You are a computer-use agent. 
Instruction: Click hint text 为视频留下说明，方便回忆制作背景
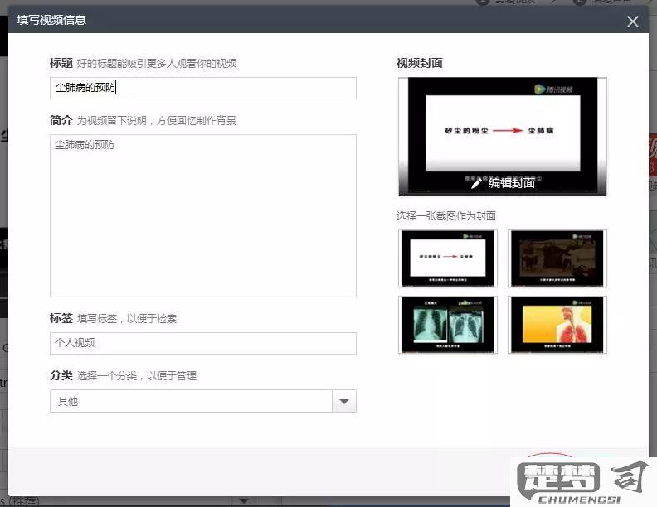coord(157,121)
